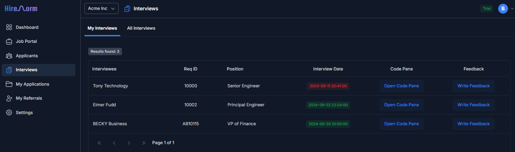Select the My Interviews tab
This screenshot has width=515, height=152.
[102, 28]
